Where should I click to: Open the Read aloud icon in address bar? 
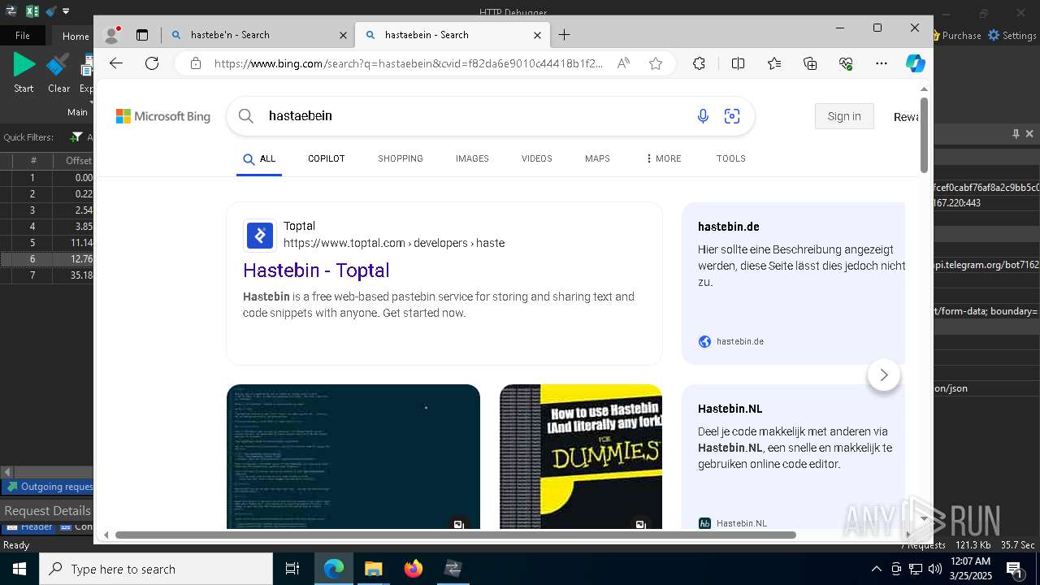tap(623, 63)
